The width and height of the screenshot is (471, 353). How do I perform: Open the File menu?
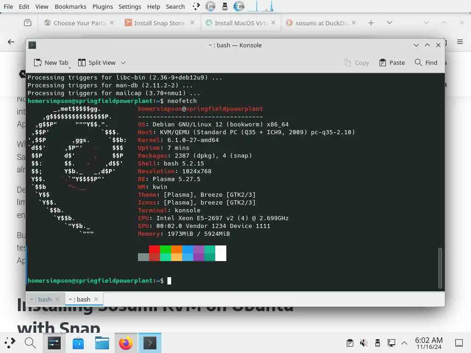8,6
